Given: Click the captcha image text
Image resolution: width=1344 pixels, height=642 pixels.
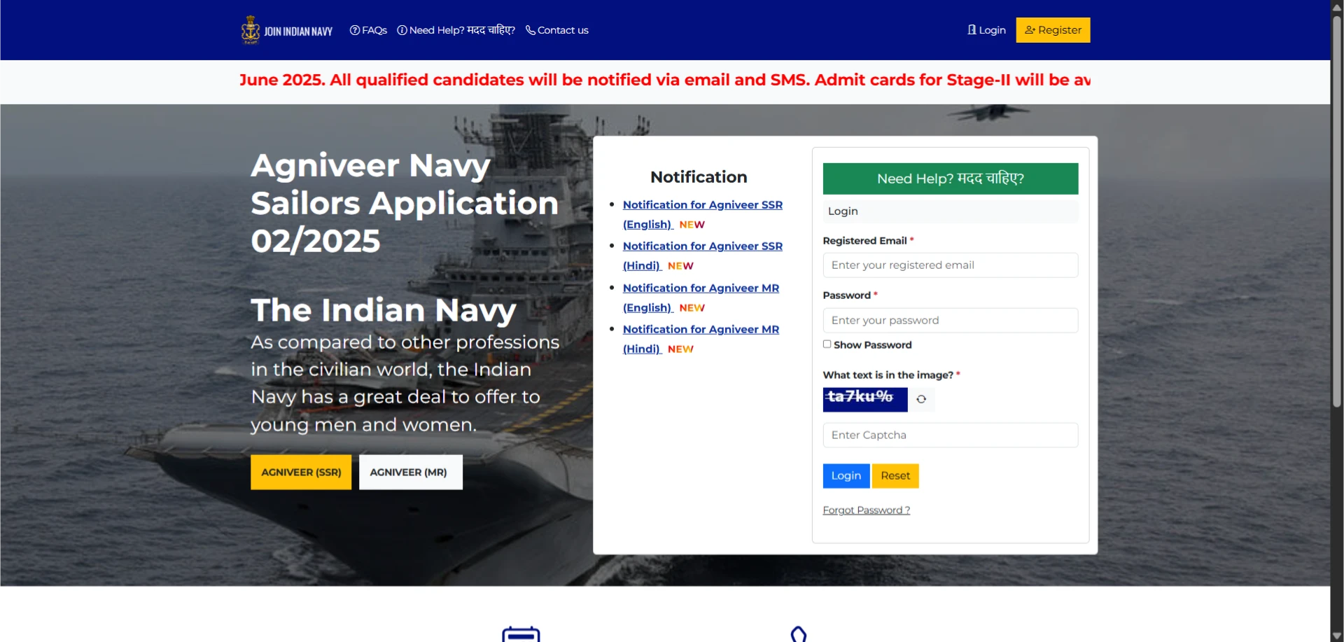Looking at the screenshot, I should pyautogui.click(x=864, y=399).
